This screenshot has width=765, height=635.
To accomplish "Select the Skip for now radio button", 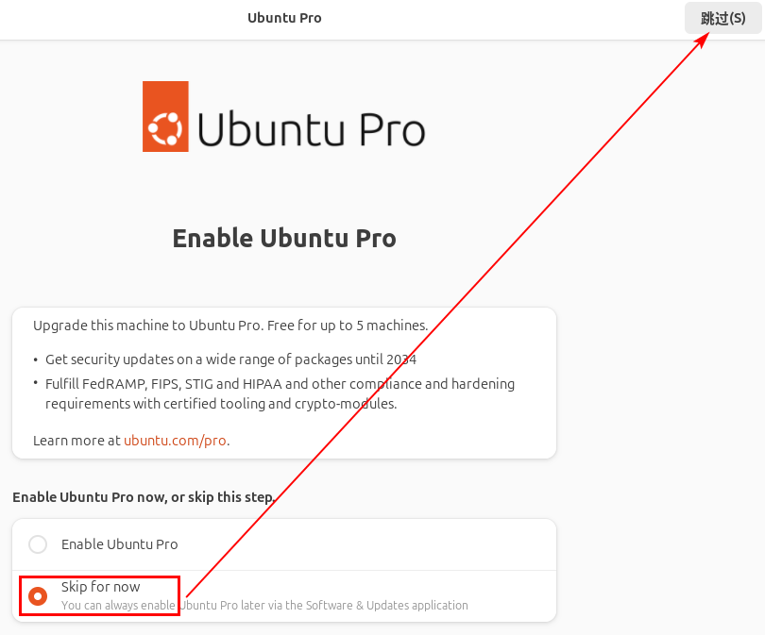I will click(38, 596).
